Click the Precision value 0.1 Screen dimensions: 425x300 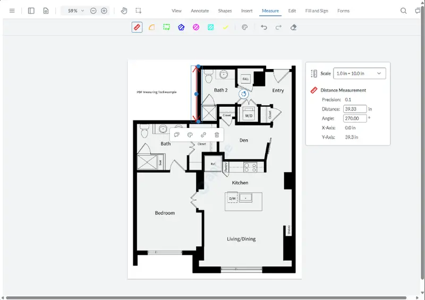pos(348,100)
